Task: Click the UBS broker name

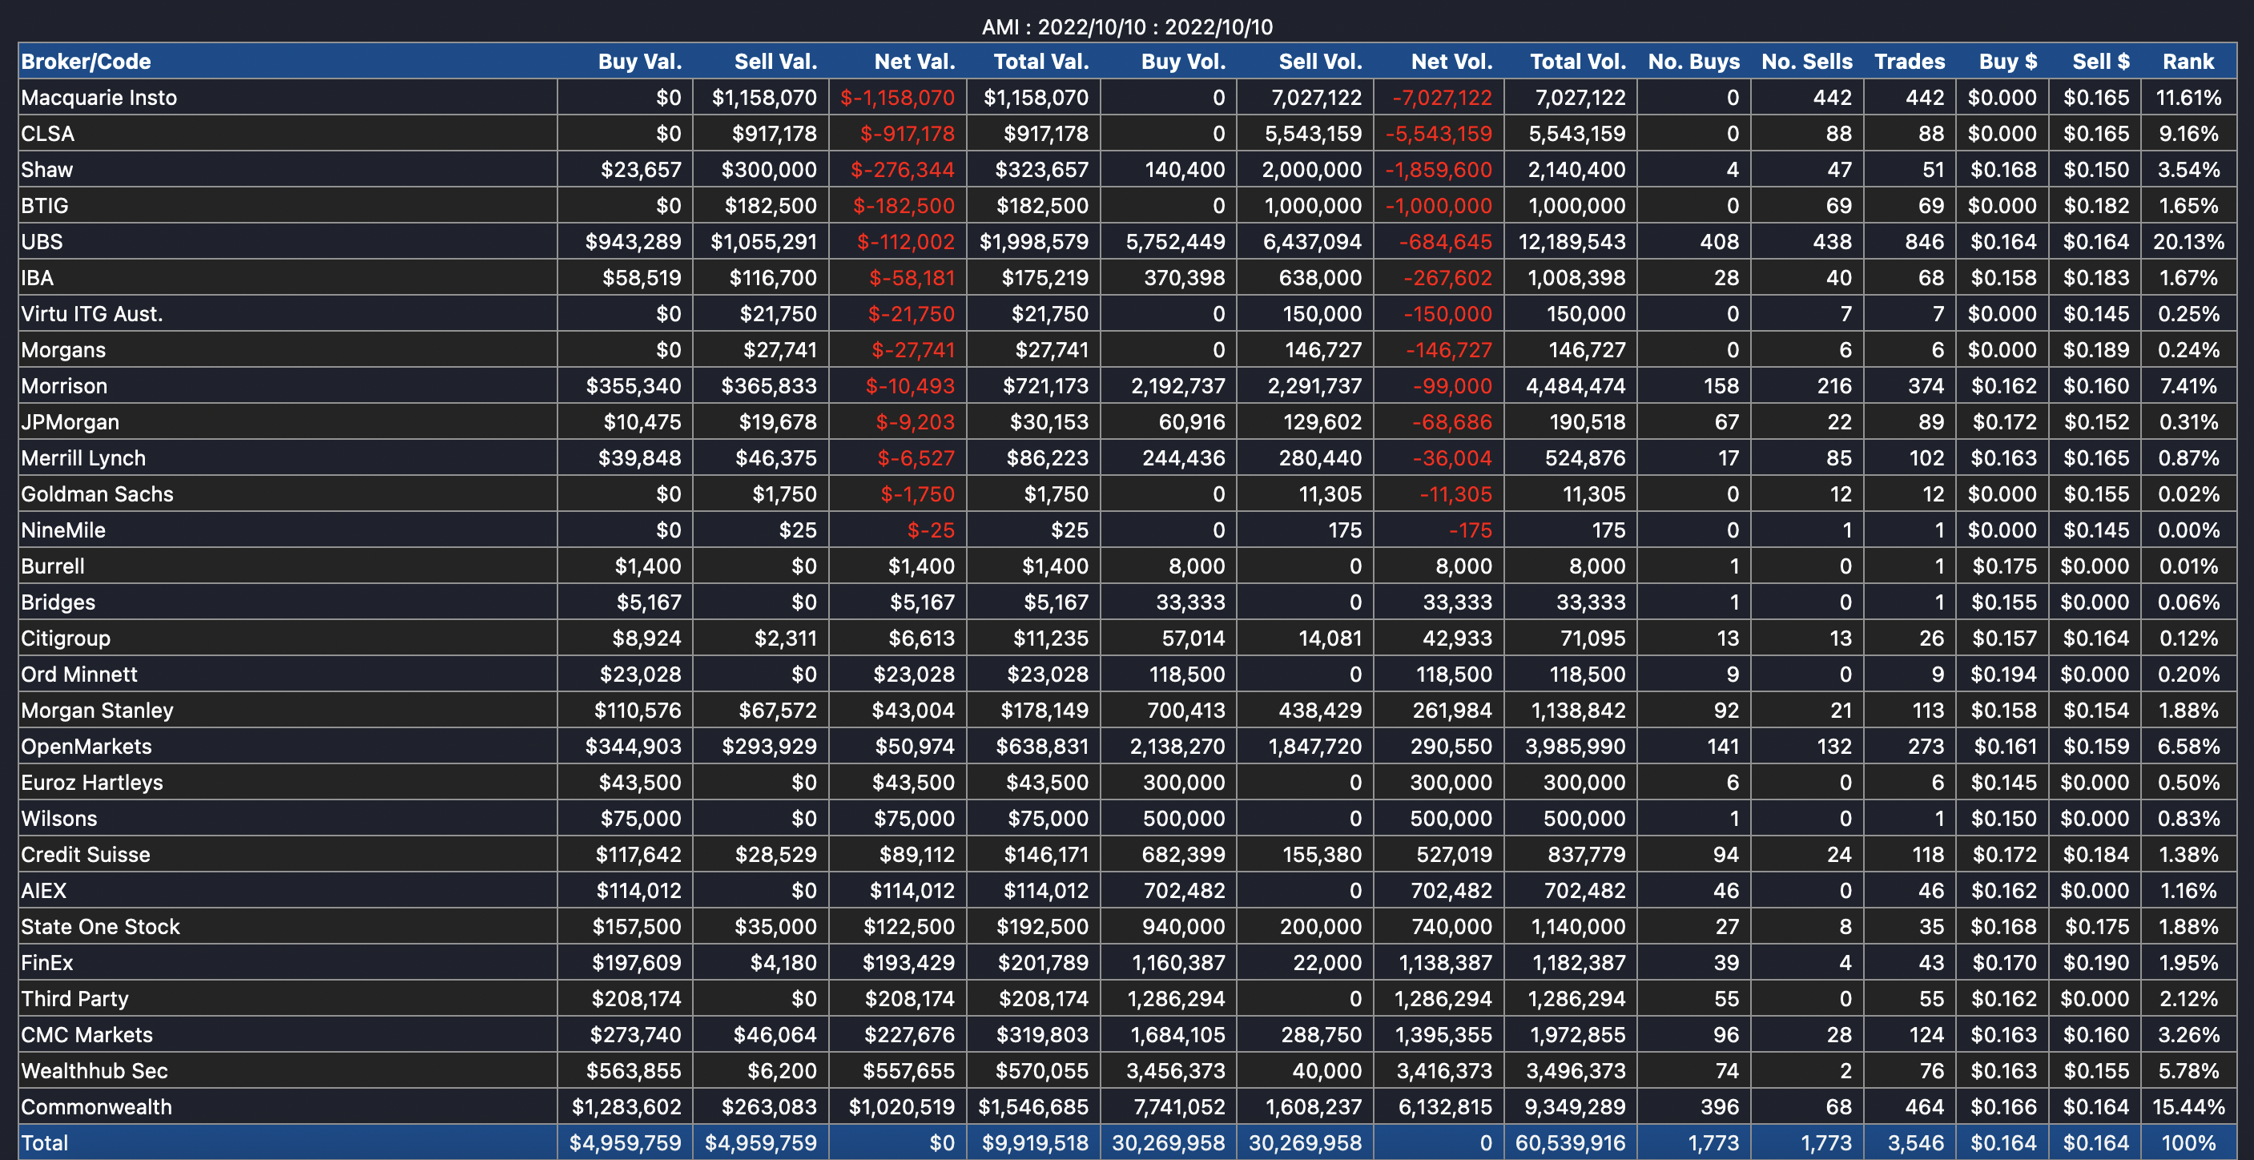Action: [42, 241]
